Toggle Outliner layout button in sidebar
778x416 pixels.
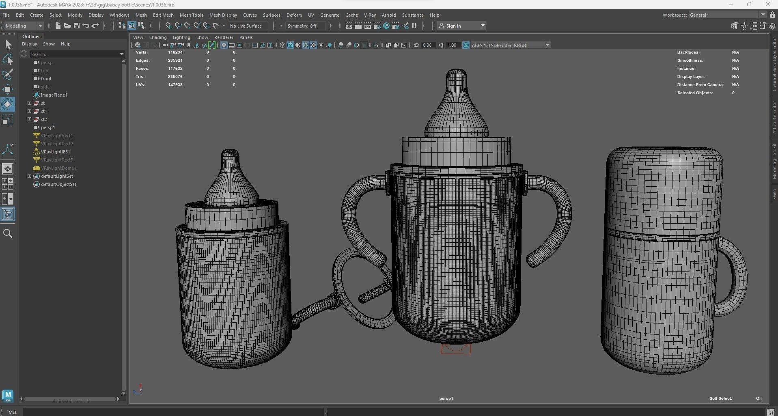coord(8,214)
